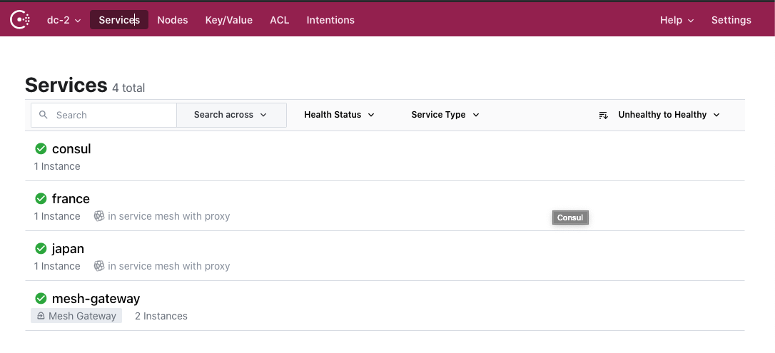775x353 pixels.
Task: Switch to the Key/Value tab
Action: [228, 20]
